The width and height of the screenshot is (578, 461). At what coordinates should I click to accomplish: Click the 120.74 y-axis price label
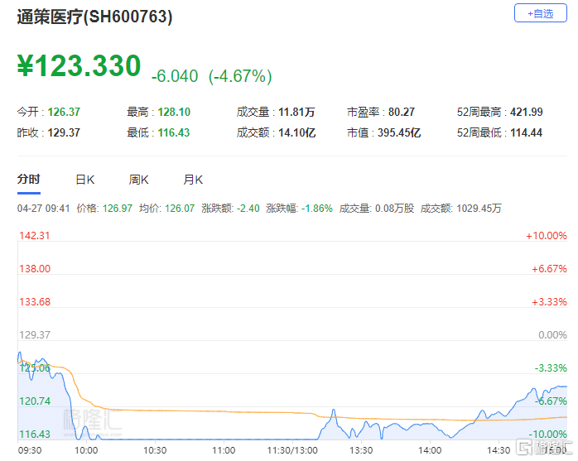point(35,401)
